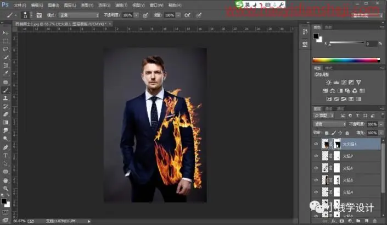Image resolution: width=387 pixels, height=225 pixels.
Task: Select the Hand tool
Action: (5, 180)
